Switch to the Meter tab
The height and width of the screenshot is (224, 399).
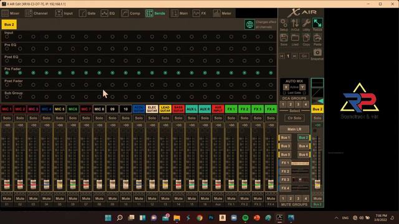[222, 13]
